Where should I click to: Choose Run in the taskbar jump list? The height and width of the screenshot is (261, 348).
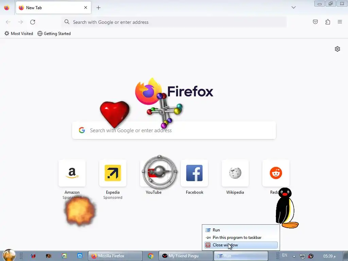241,230
